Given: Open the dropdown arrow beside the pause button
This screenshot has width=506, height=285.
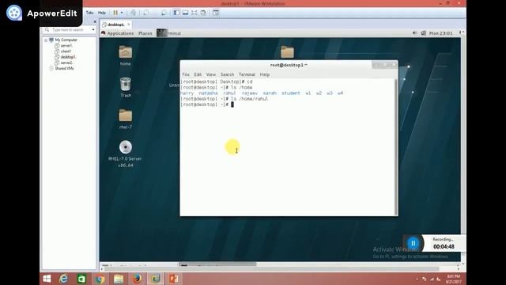Looking at the screenshot, I should [x=122, y=13].
